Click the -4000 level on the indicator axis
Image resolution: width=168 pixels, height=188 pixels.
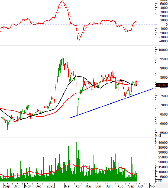[x=163, y=41]
